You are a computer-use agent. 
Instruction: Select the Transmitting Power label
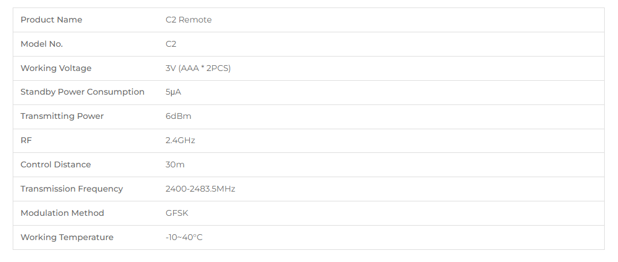(62, 116)
